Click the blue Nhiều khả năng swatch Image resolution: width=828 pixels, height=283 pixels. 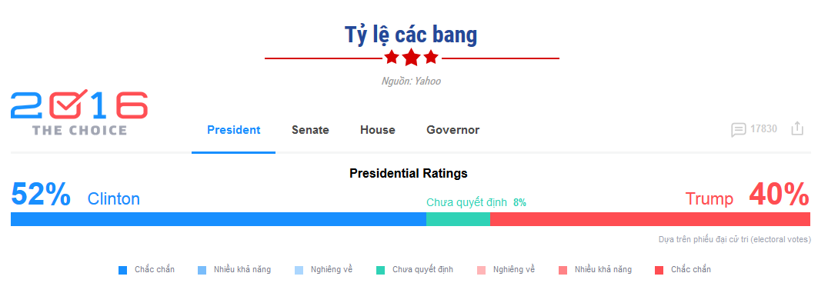[202, 271]
